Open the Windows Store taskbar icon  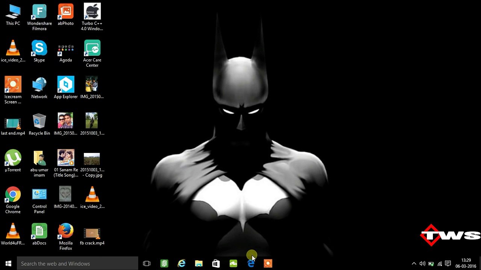[x=216, y=264]
